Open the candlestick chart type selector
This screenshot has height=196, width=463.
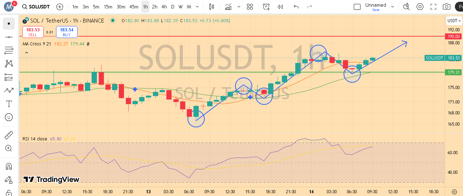pos(211,7)
